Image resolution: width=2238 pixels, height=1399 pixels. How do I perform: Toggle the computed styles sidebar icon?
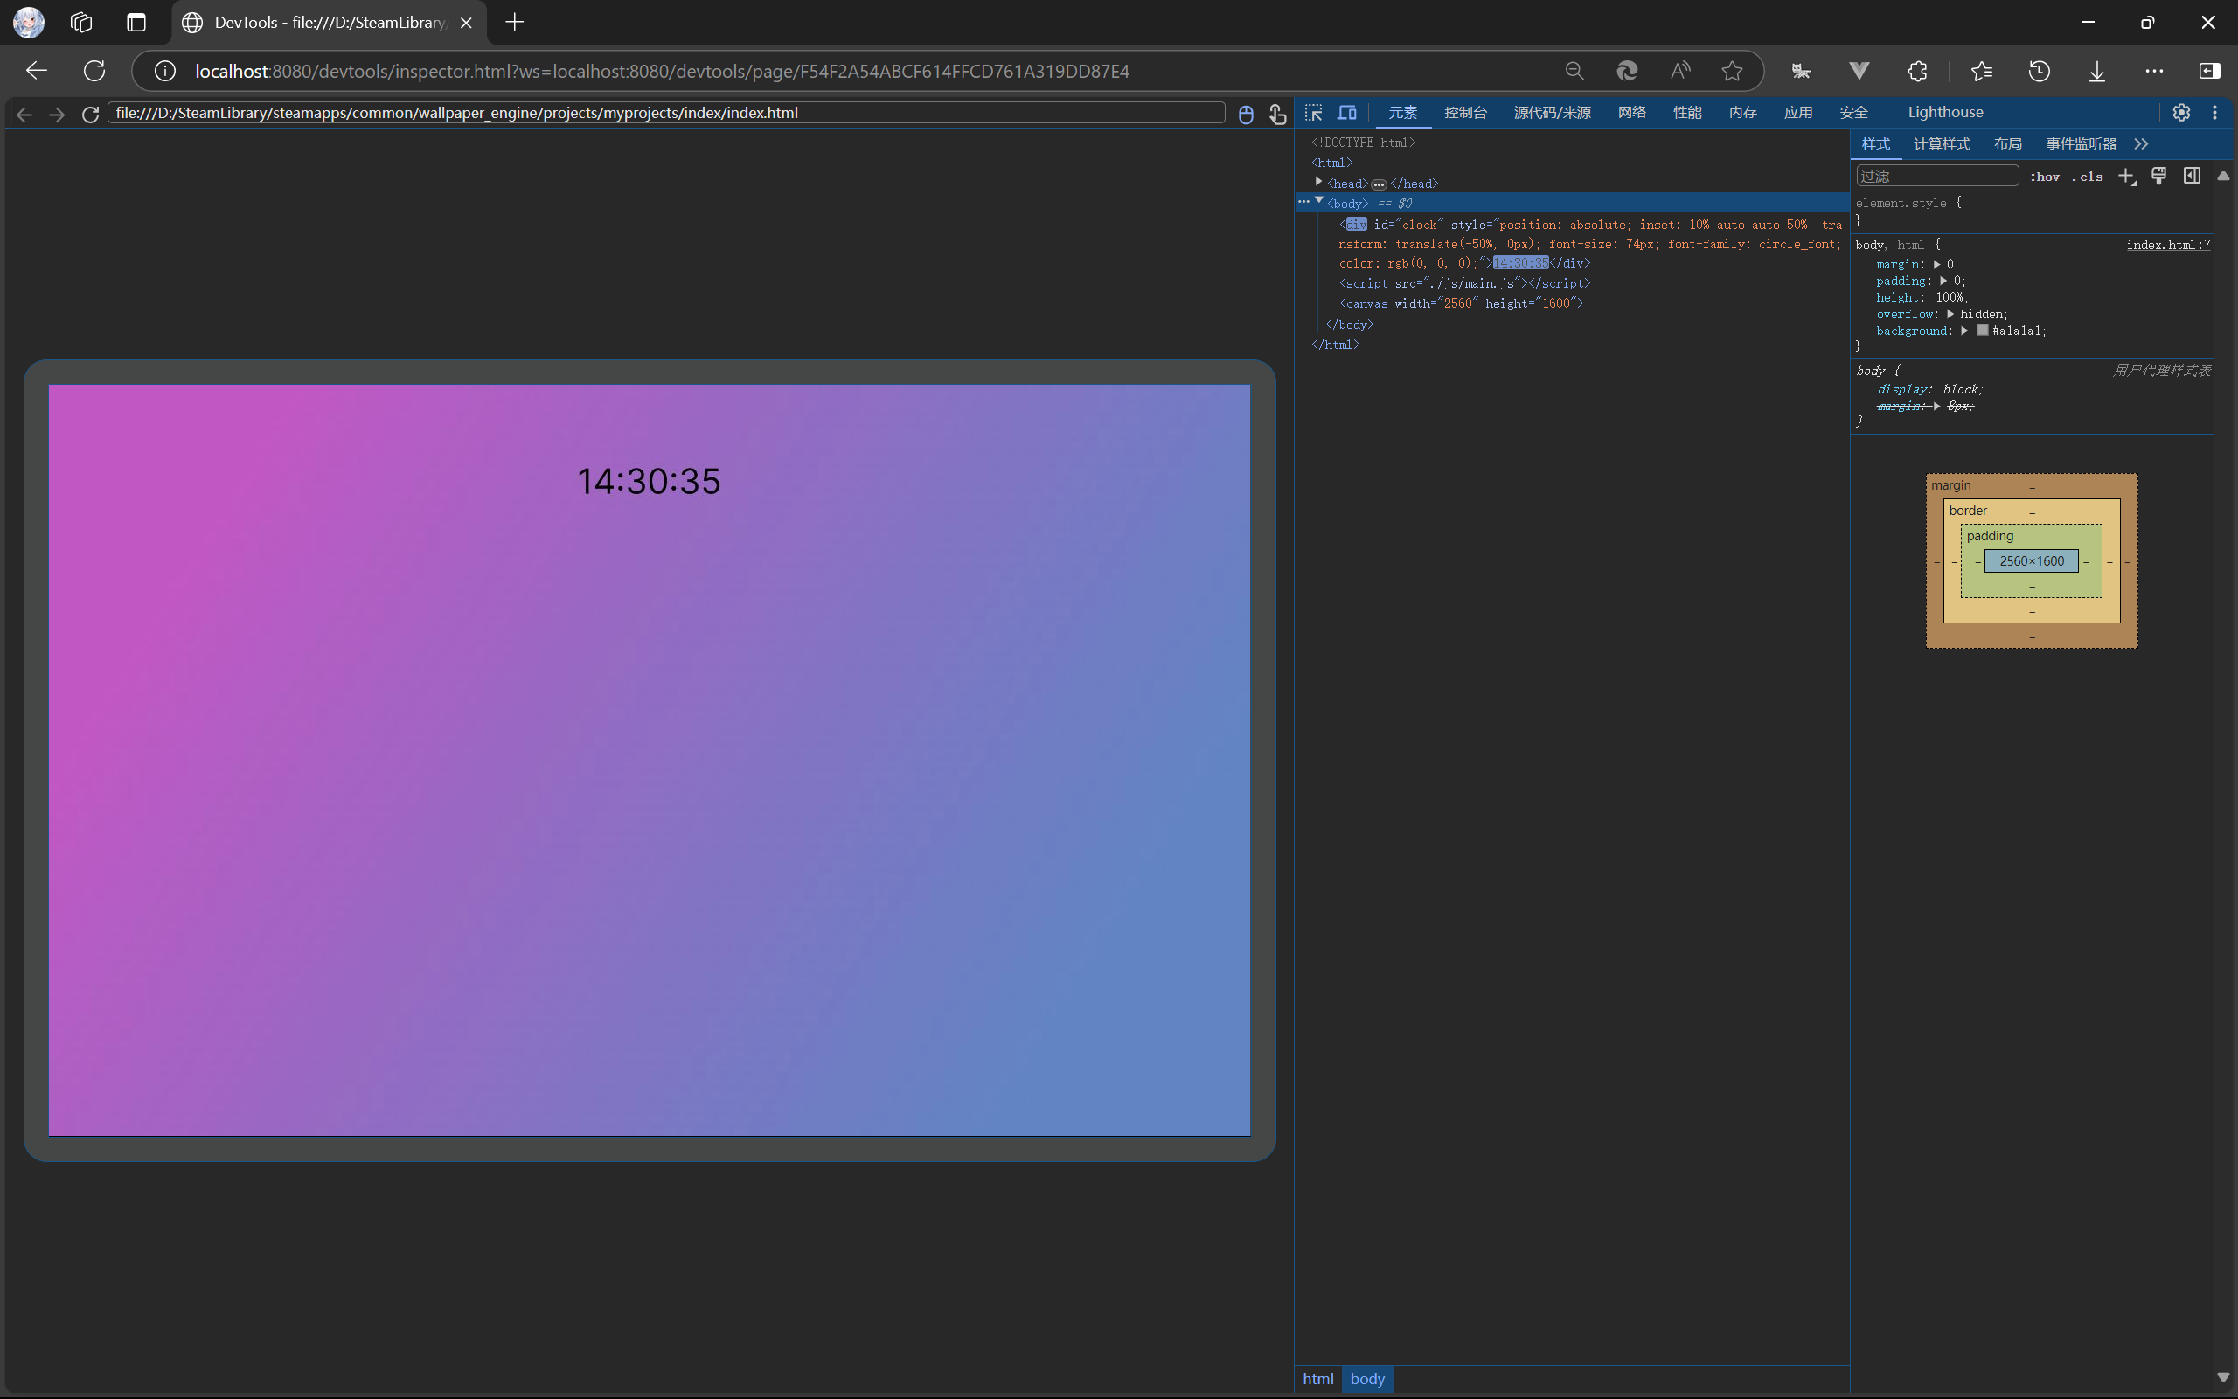coord(2191,176)
